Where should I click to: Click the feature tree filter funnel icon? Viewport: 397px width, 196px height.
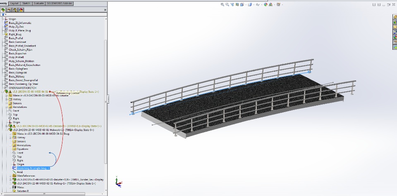coord(3,15)
